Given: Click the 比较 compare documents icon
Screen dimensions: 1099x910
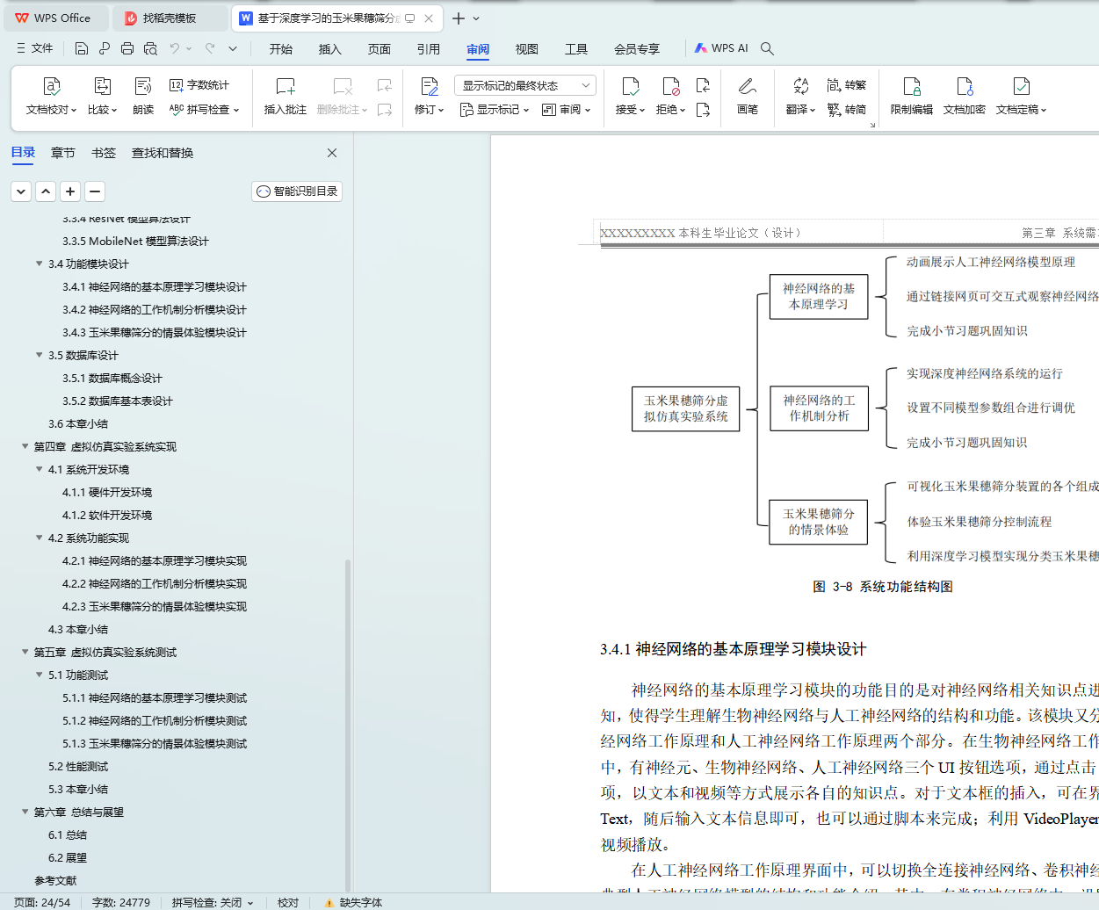Looking at the screenshot, I should click(x=102, y=86).
